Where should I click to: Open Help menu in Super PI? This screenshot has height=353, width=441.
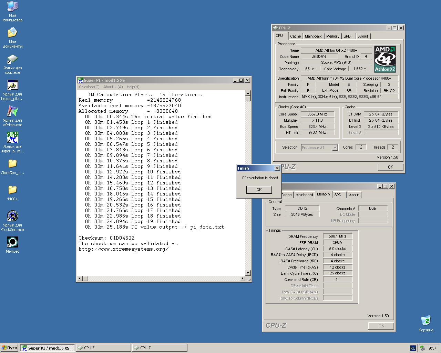133,87
